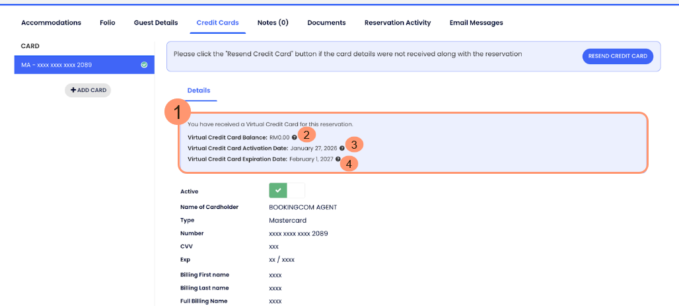Open the Email Messages tab
Screen dimensions: 679x306
coord(476,22)
